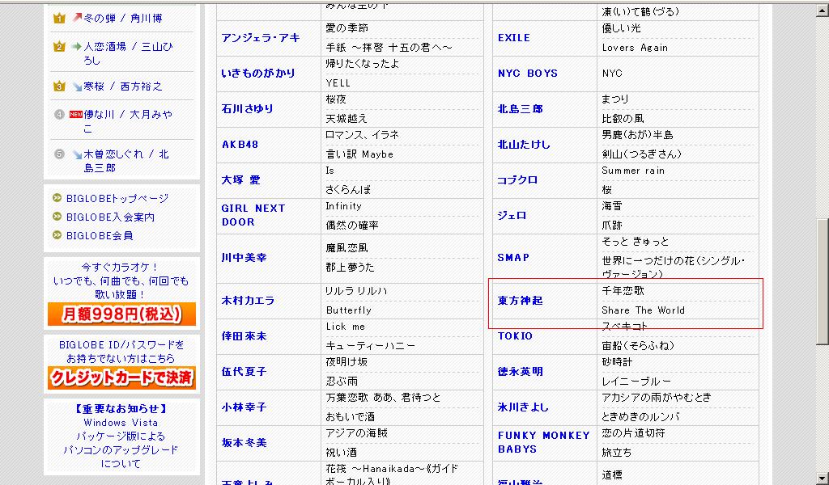The height and width of the screenshot is (485, 829).
Task: Click the bullet icon beside BIGLOBE会員
Action: click(57, 235)
